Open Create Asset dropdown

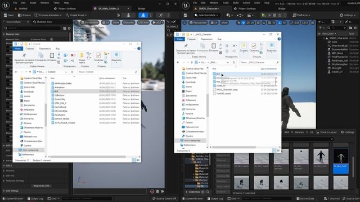76,15
